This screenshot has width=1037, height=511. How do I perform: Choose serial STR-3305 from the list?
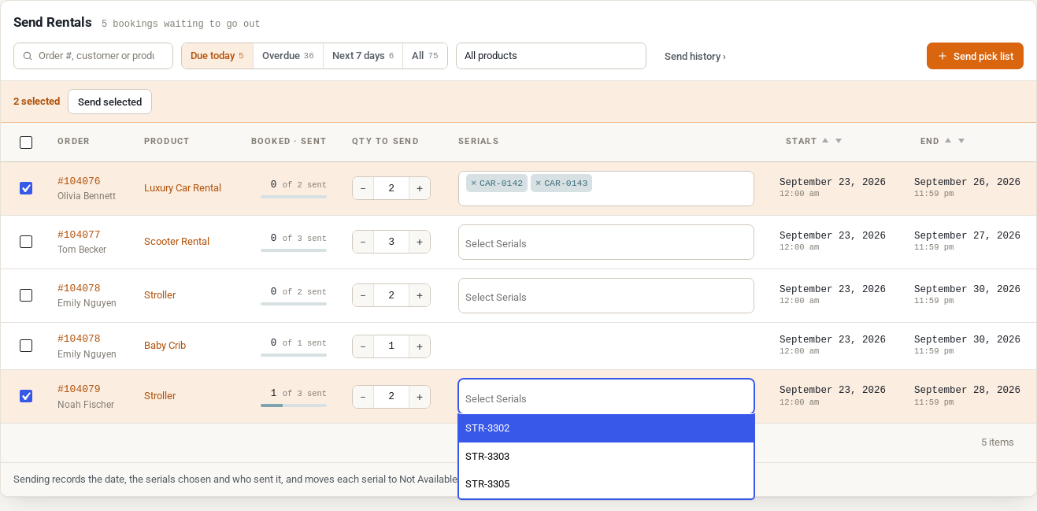tap(606, 484)
